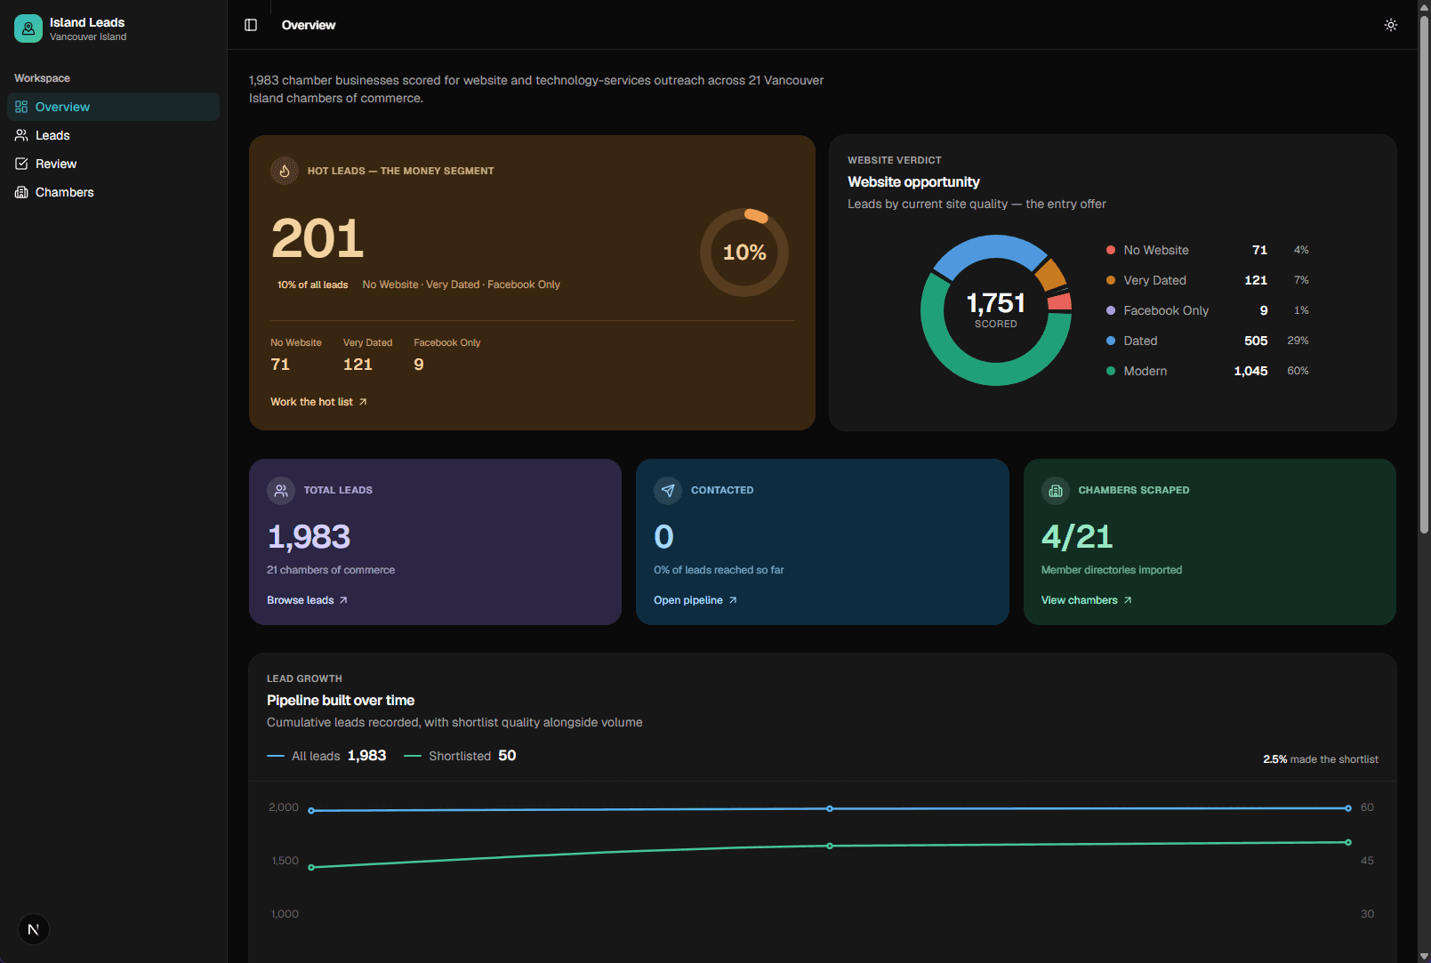Click the '1,983' total leads number

(309, 536)
